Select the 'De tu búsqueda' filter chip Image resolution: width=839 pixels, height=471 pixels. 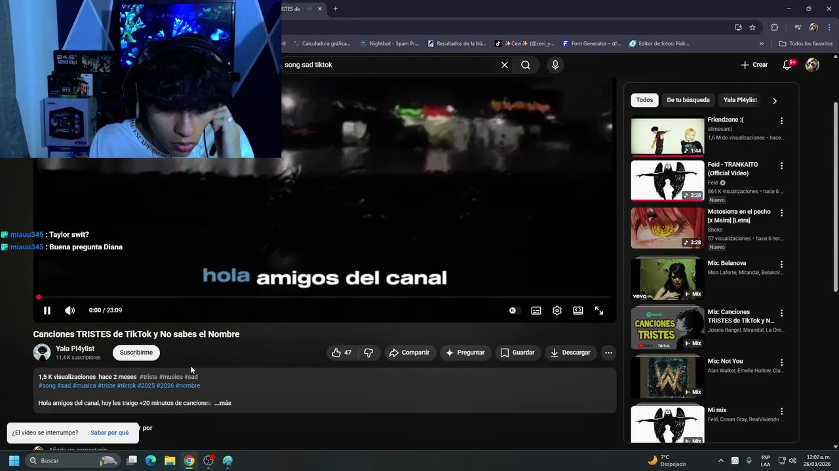(688, 100)
